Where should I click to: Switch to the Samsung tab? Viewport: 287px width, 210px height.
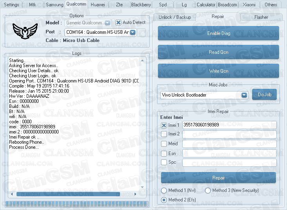click(x=55, y=5)
